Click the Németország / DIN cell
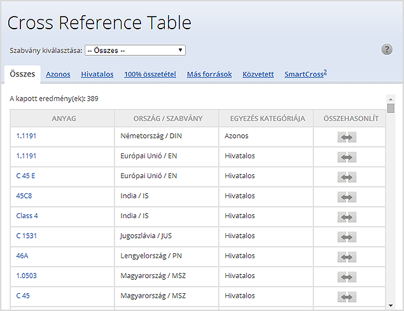The image size is (404, 311). click(x=167, y=137)
